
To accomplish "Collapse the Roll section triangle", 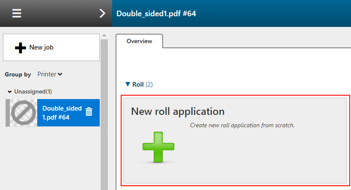I will (x=128, y=85).
